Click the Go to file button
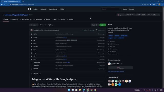Screen dimensions: 164x92 95,25
